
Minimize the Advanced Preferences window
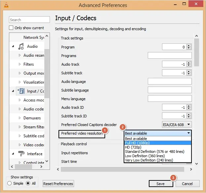pyautogui.click(x=175, y=4)
